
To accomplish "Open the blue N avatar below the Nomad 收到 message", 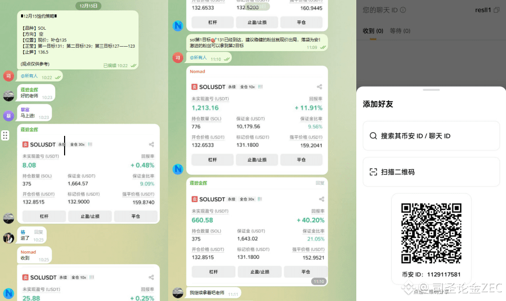I will click(9, 293).
